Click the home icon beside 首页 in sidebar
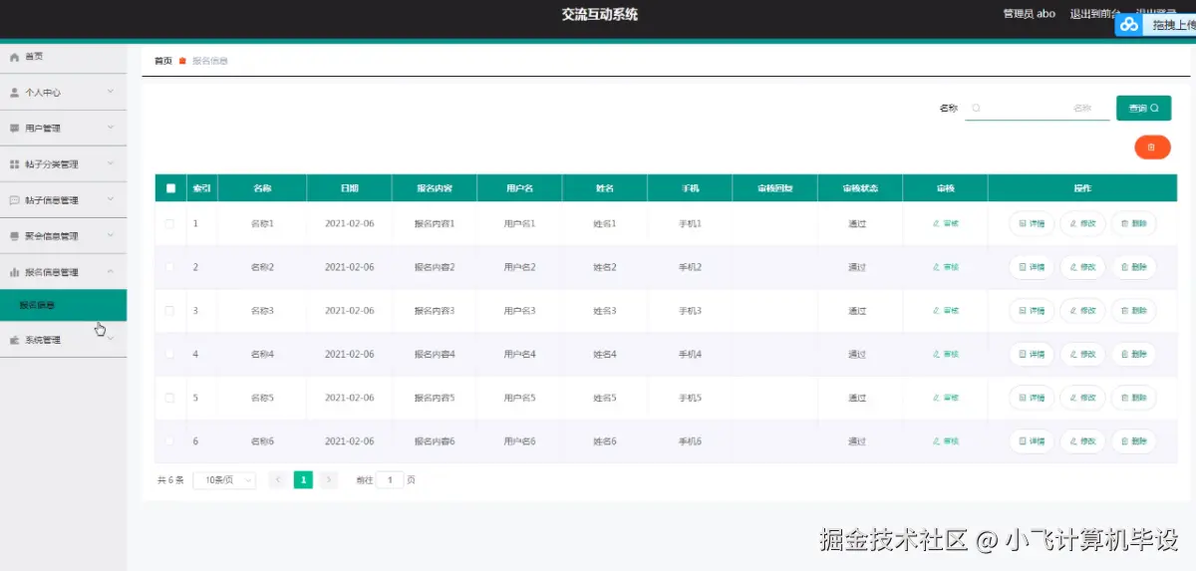1196x571 pixels. 14,57
